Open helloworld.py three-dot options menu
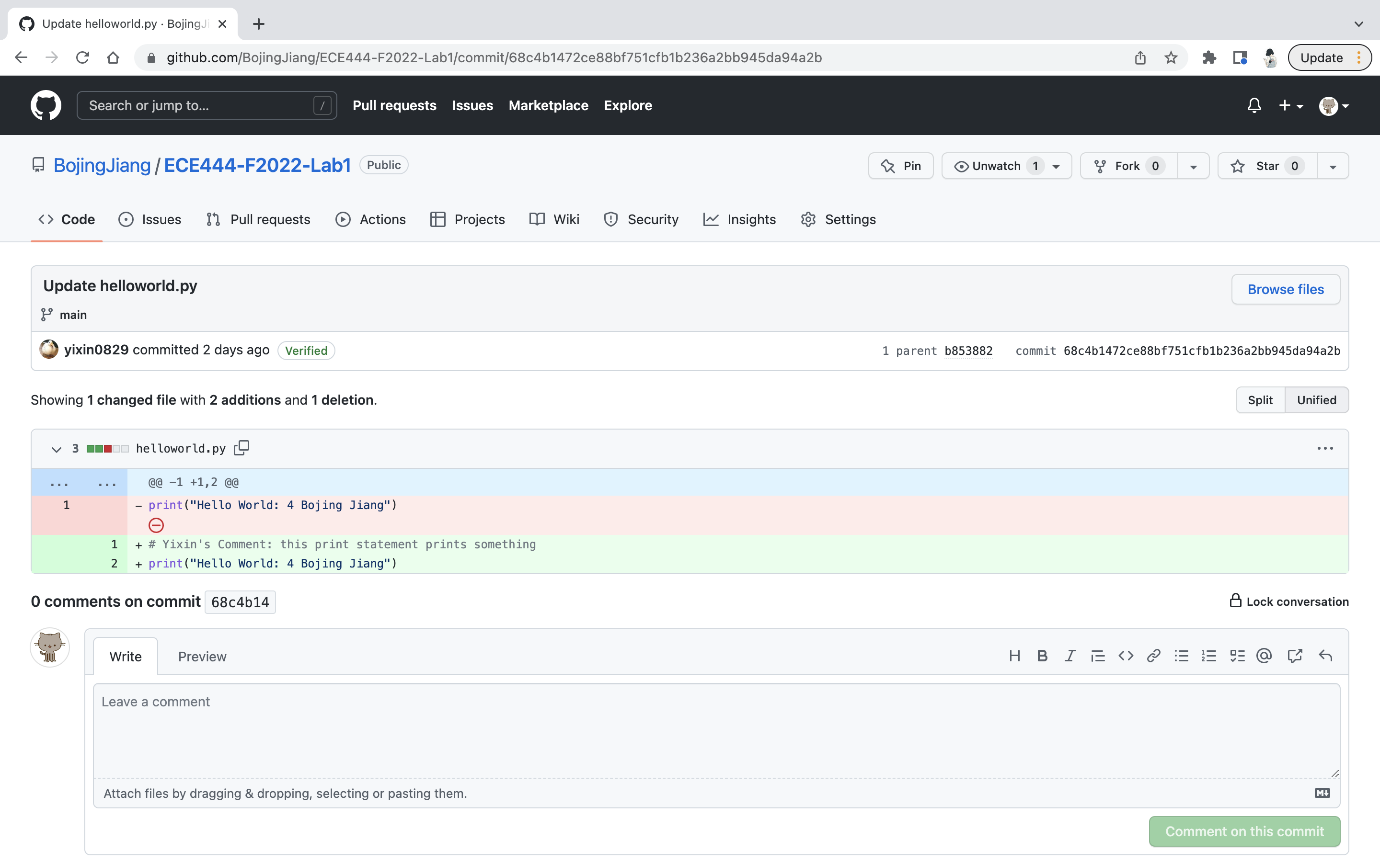1380x862 pixels. [1325, 449]
